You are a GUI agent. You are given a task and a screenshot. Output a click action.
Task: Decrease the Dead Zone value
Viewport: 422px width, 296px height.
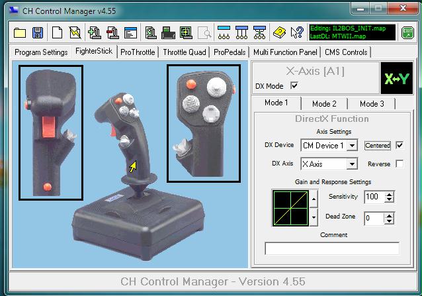point(389,221)
